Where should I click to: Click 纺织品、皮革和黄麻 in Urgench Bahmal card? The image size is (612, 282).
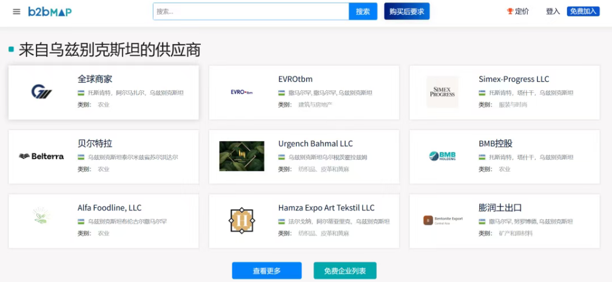pyautogui.click(x=323, y=169)
